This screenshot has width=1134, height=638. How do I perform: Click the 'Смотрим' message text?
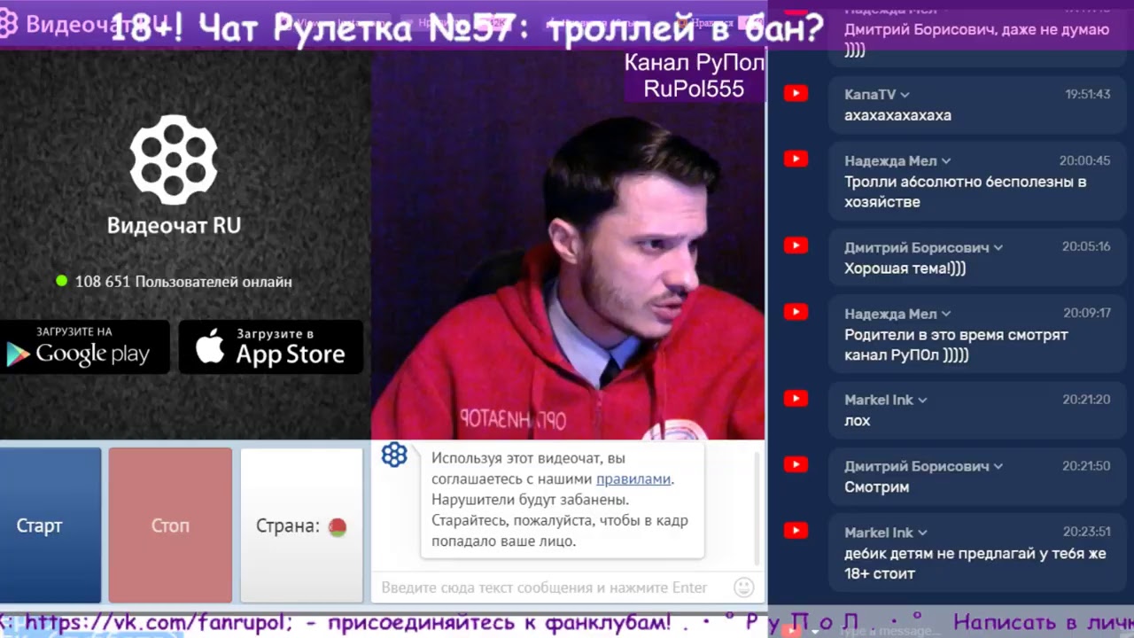876,486
